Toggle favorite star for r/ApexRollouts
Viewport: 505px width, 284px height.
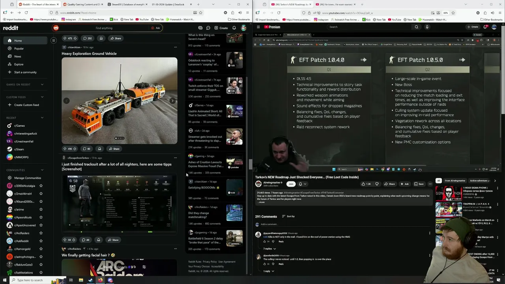click(x=41, y=217)
